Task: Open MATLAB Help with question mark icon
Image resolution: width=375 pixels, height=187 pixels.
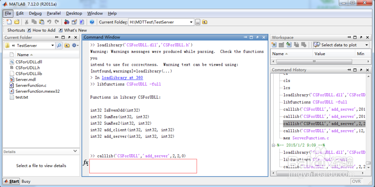Action: coord(92,22)
